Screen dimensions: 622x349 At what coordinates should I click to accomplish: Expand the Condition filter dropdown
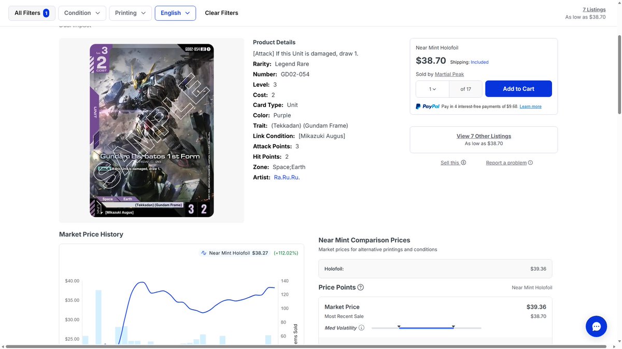click(x=82, y=13)
